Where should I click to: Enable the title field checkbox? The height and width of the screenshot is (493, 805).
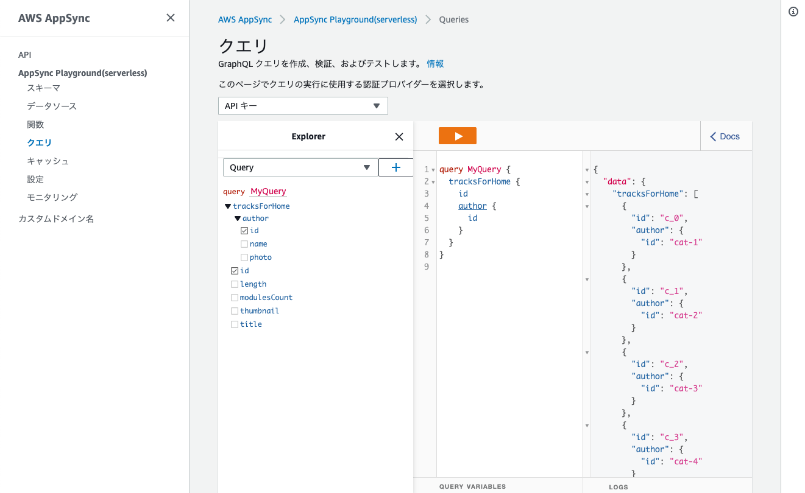[x=235, y=324]
